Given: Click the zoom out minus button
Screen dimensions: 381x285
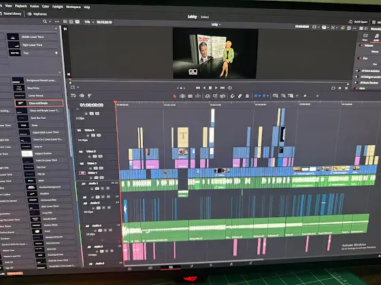Looking at the screenshot, I should pos(297,96).
